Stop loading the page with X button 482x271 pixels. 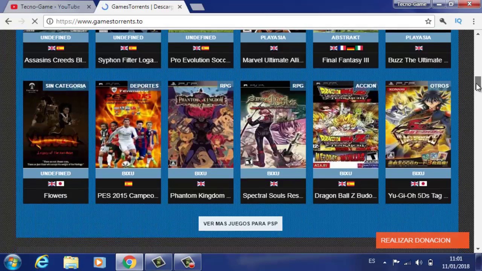35,21
